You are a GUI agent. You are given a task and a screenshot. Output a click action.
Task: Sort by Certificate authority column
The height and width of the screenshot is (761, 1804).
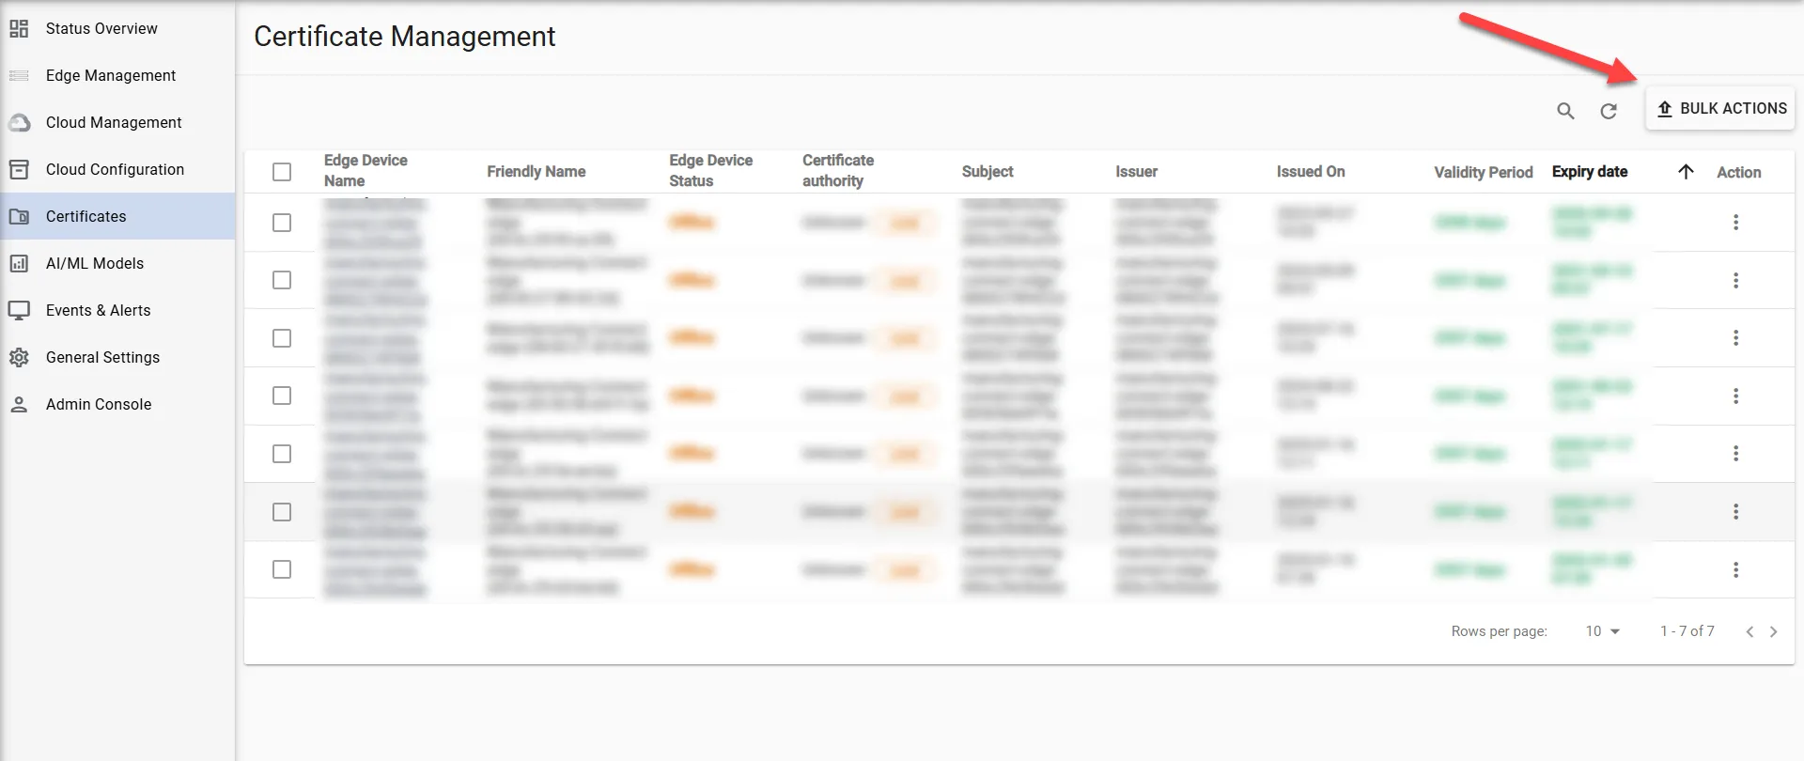click(x=838, y=171)
